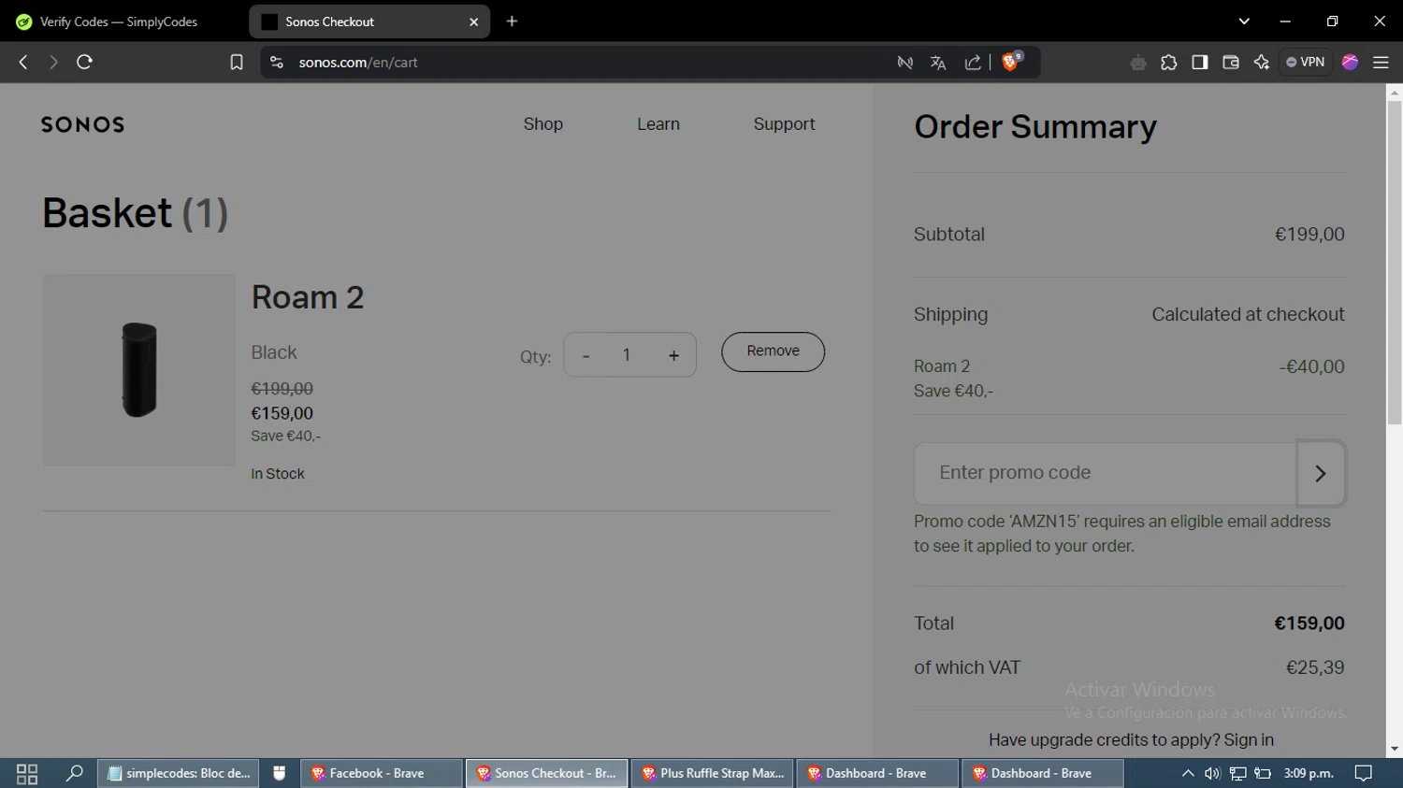Viewport: 1403px width, 788px height.
Task: Click the translate page icon
Action: click(938, 63)
